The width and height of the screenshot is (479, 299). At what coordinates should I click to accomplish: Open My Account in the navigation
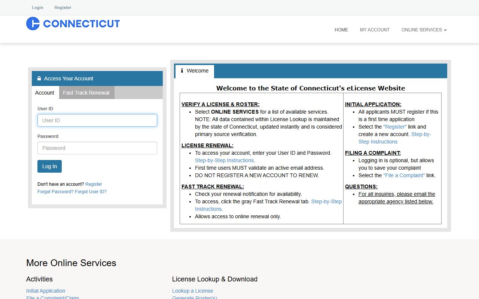point(375,30)
